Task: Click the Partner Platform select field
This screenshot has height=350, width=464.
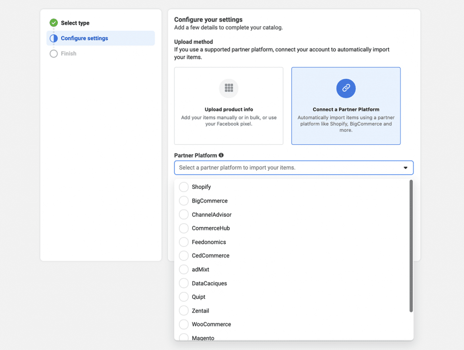Action: click(289, 168)
